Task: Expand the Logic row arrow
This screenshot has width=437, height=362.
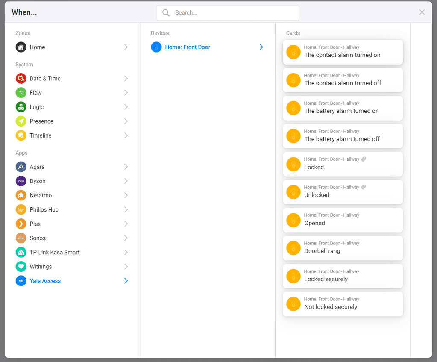Action: (126, 107)
